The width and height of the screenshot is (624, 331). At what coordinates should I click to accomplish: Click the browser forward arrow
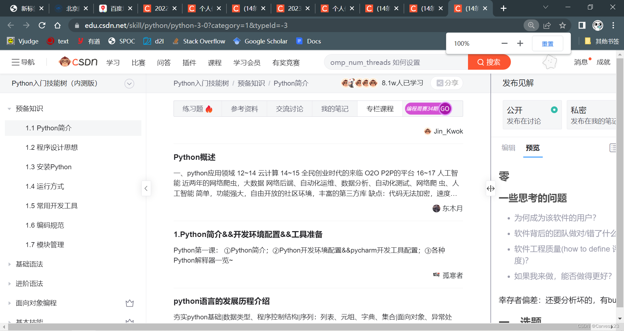pos(26,25)
